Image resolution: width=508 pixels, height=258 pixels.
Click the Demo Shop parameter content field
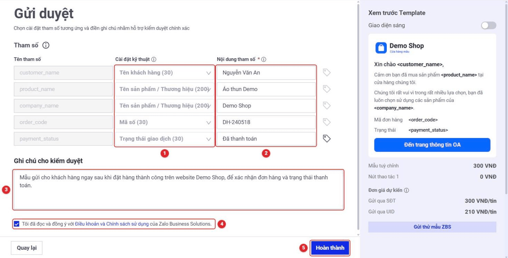pyautogui.click(x=266, y=106)
